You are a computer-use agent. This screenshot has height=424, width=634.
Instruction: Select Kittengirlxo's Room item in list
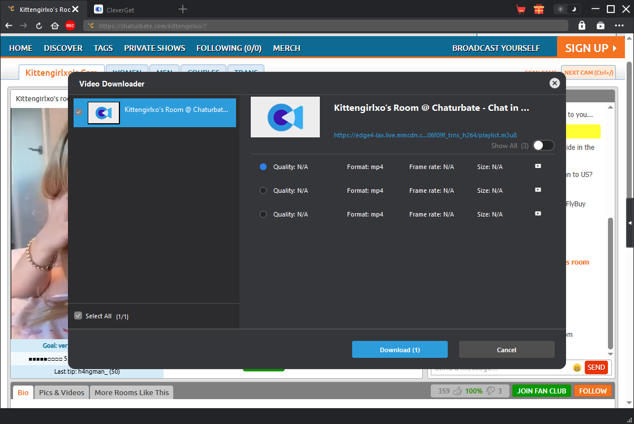pos(155,113)
